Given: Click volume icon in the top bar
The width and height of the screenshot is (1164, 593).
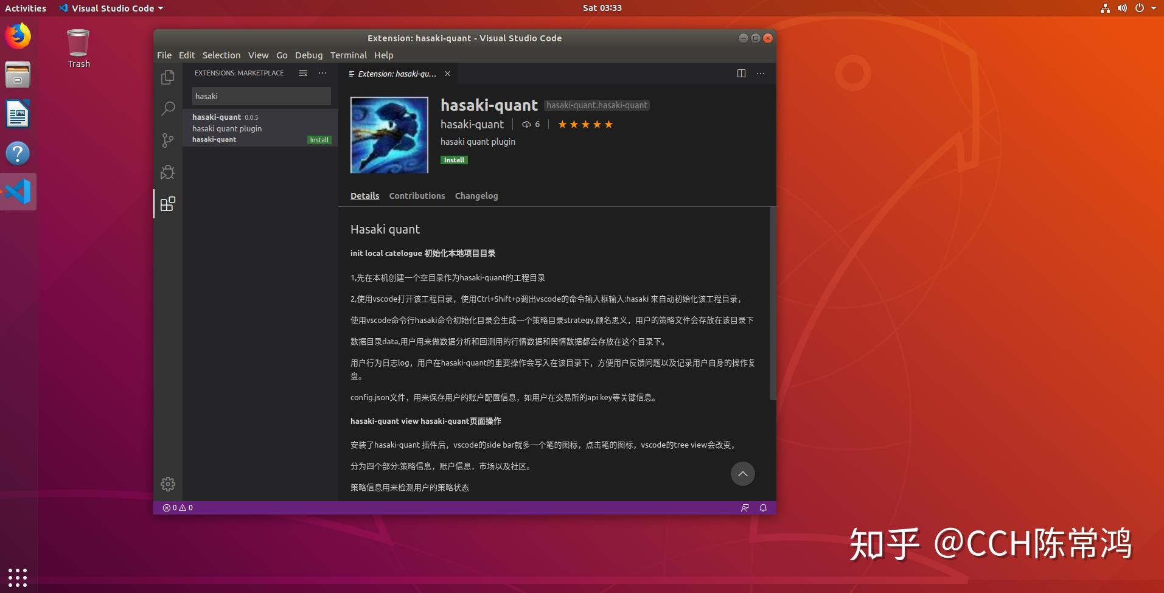Looking at the screenshot, I should pyautogui.click(x=1122, y=8).
